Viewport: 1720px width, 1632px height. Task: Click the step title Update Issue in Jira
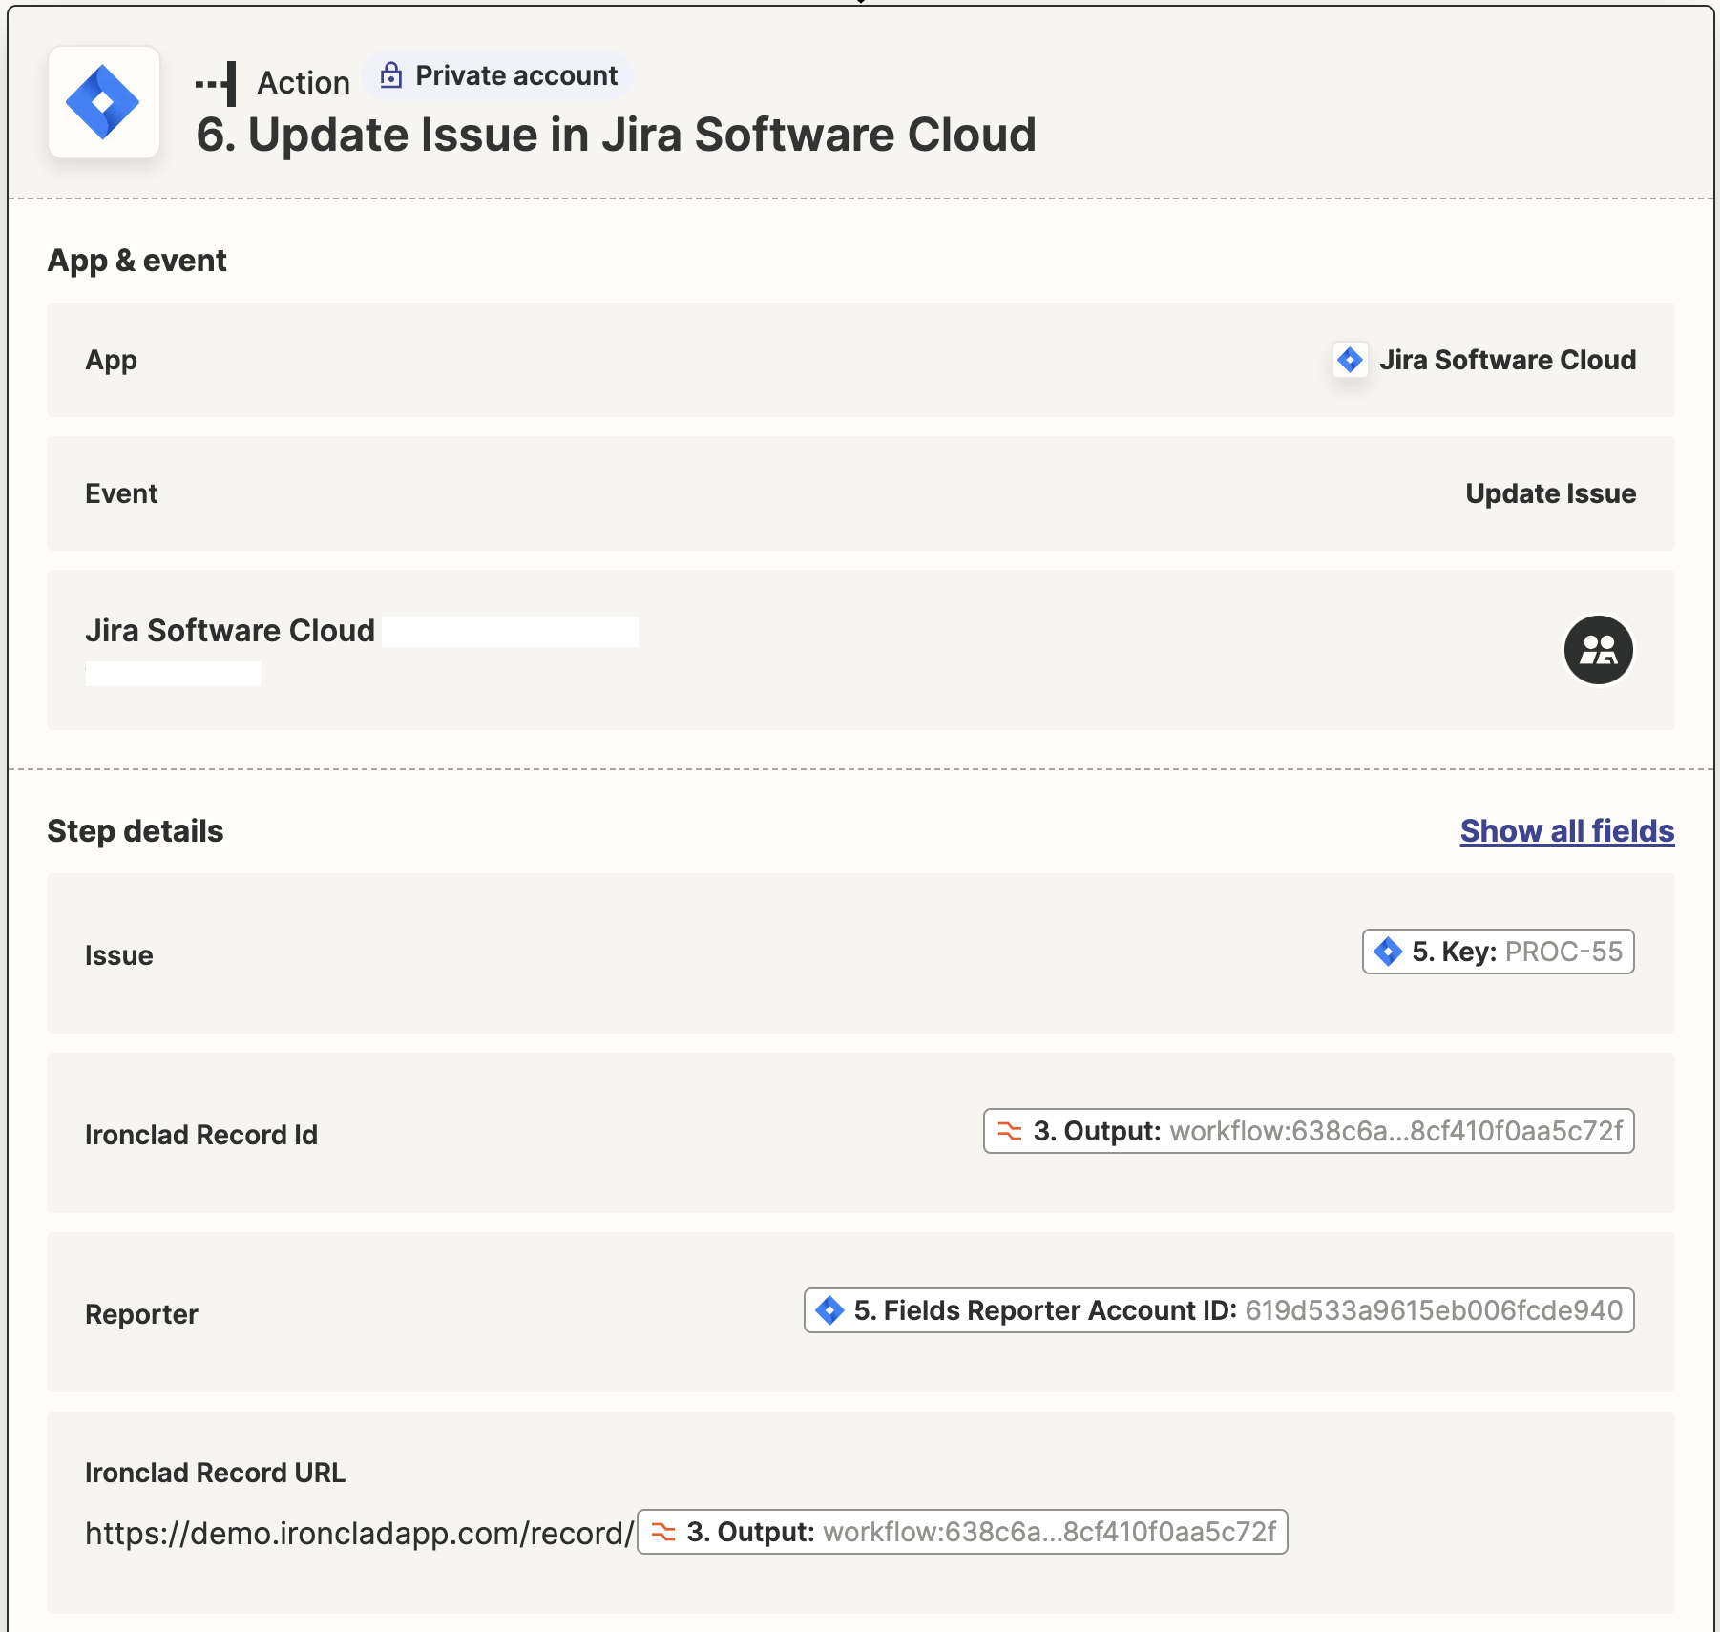coord(616,135)
